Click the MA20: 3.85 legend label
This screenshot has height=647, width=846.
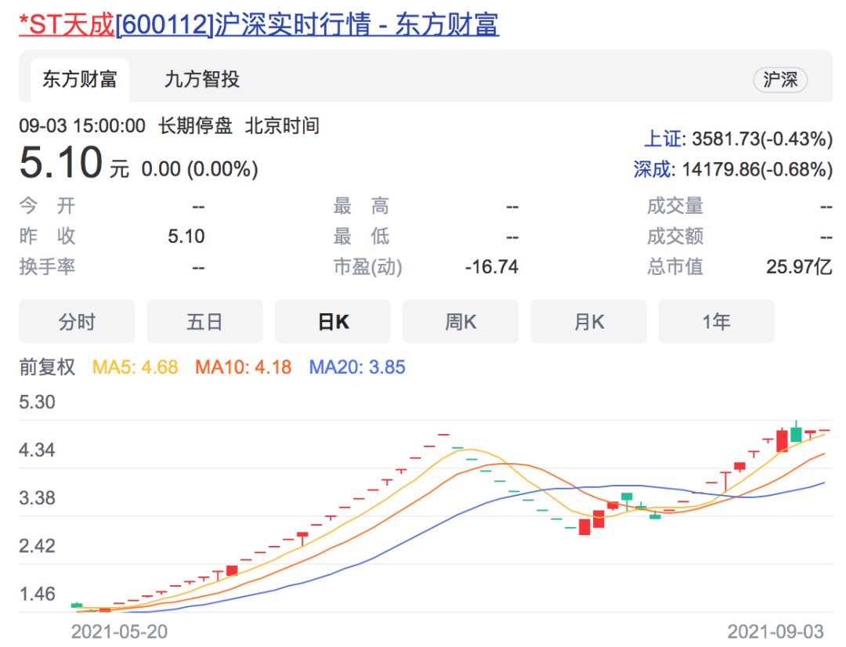pyautogui.click(x=357, y=367)
